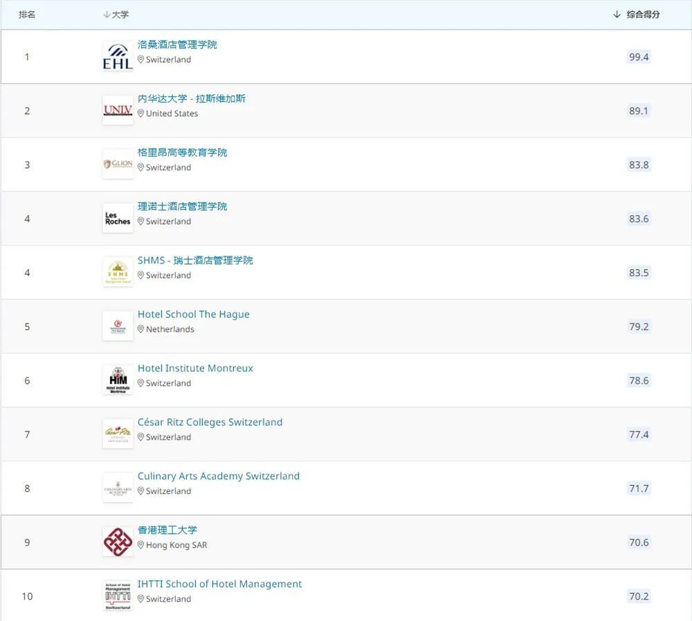Open 洛桑酒店管理学院 link

(x=177, y=44)
